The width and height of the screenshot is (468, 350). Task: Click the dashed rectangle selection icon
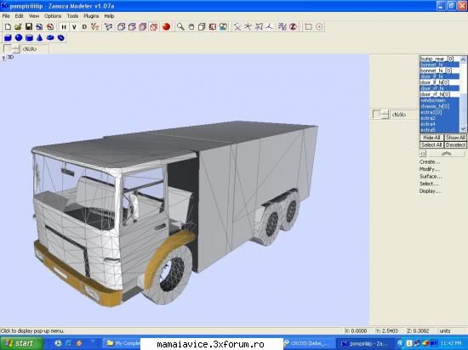coord(308,27)
